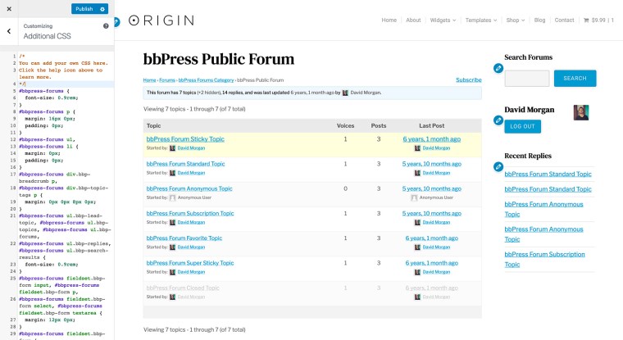Click first Recent Replies Standard Topic link
Viewport: 623px width, 340px height.
pyautogui.click(x=548, y=174)
